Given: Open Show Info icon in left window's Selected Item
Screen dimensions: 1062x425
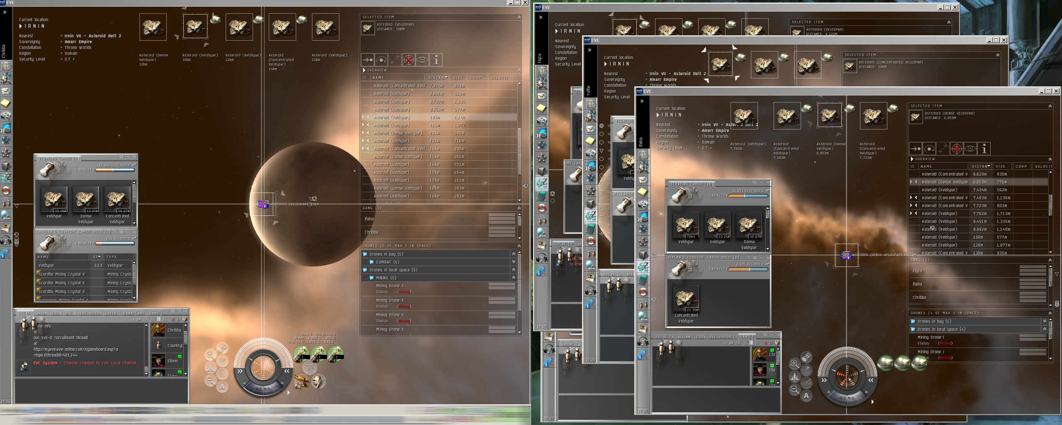Looking at the screenshot, I should (436, 60).
